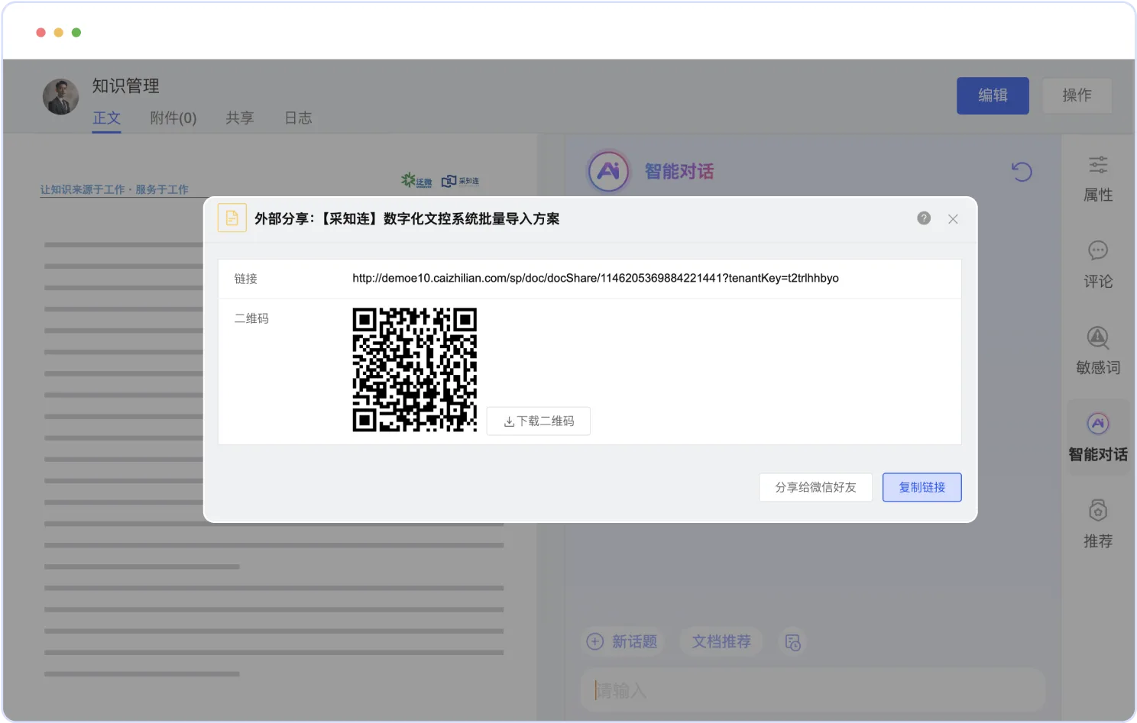Viewport: 1137px width, 723px height.
Task: Click the green window maximize dot
Action: pos(76,32)
